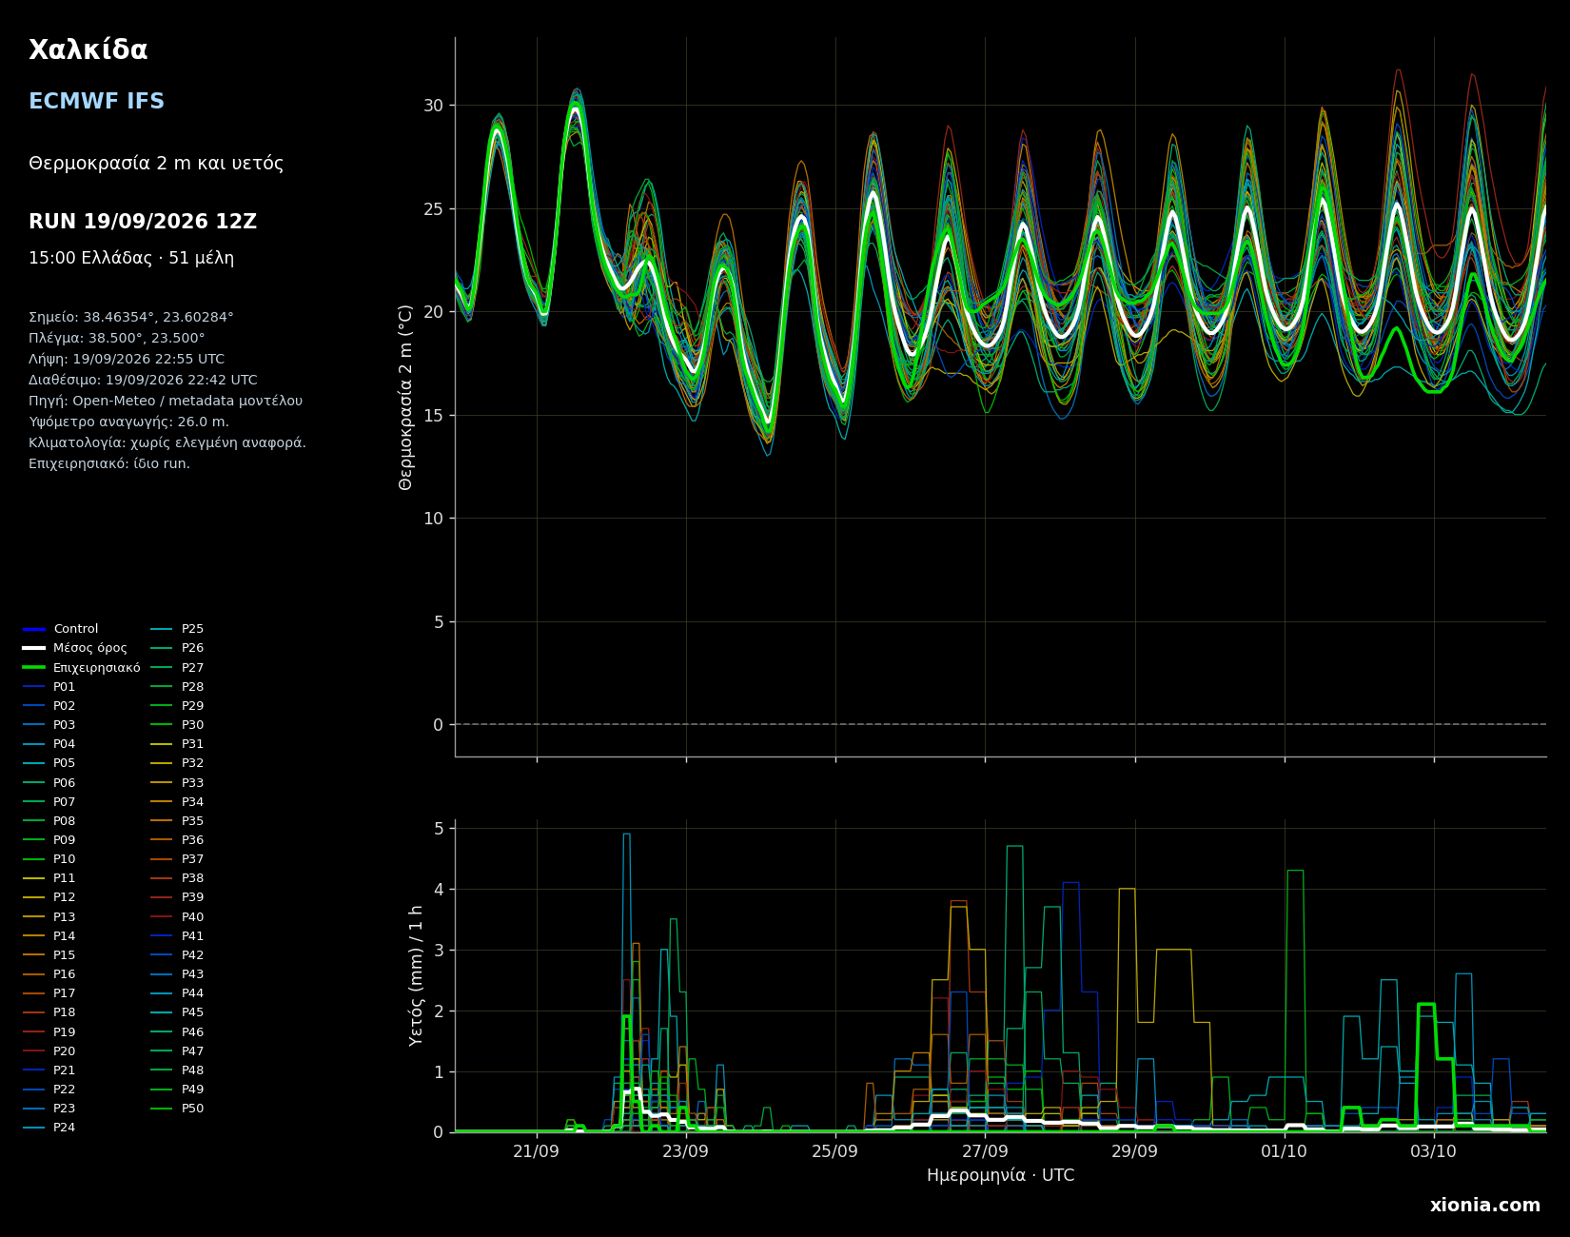1570x1237 pixels.
Task: Click the xionia.com watermark
Action: click(x=1485, y=1206)
